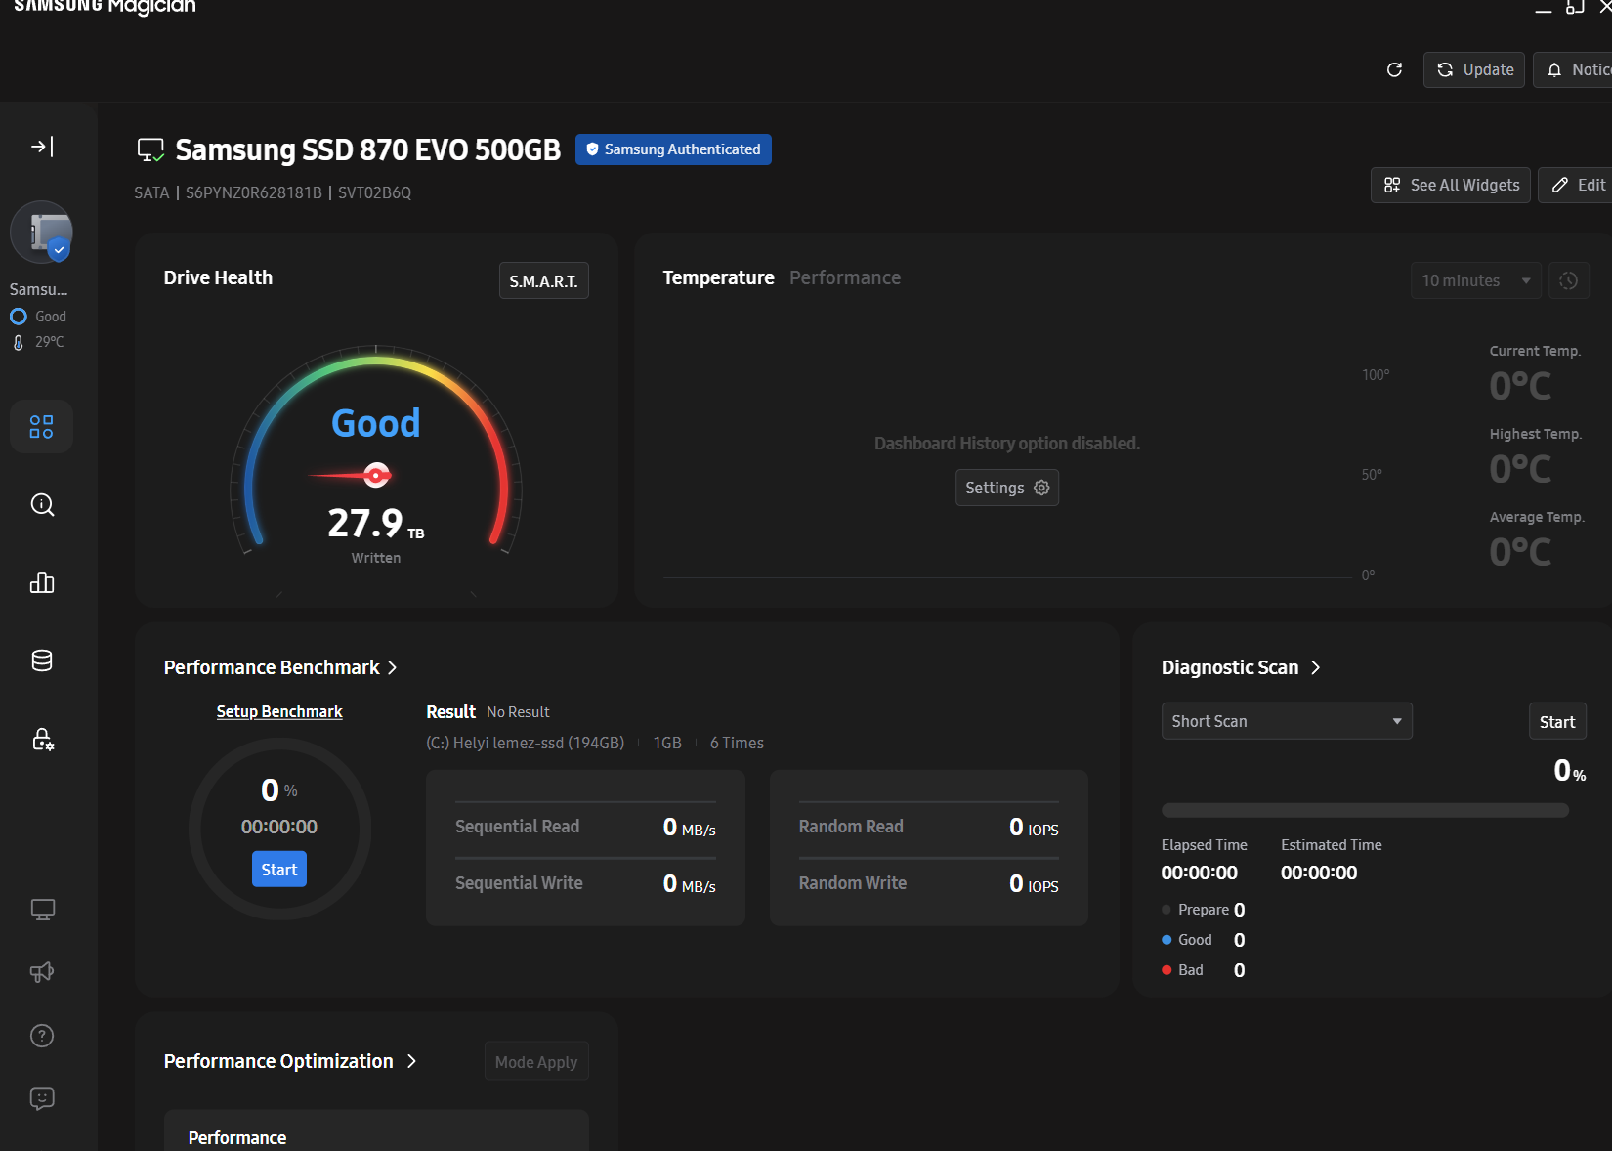Image resolution: width=1612 pixels, height=1151 pixels.
Task: Click the '27.9 TB' written value
Action: 376,523
